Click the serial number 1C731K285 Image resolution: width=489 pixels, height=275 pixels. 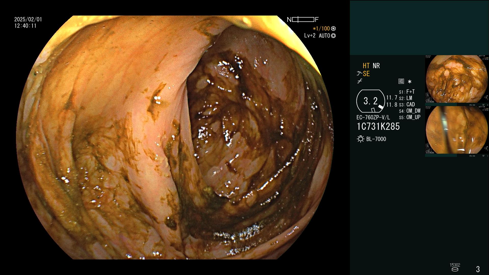click(378, 126)
